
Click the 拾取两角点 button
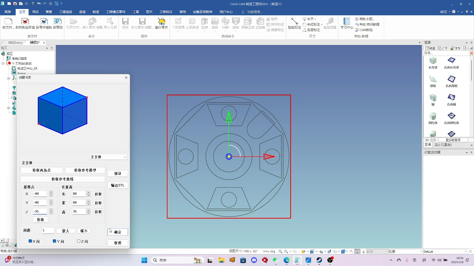coord(41,170)
